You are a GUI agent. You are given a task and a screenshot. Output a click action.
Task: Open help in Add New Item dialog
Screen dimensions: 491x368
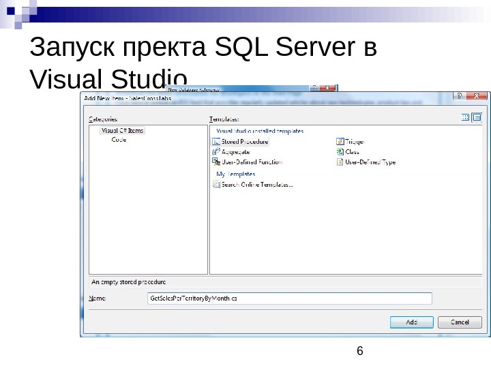coord(459,96)
